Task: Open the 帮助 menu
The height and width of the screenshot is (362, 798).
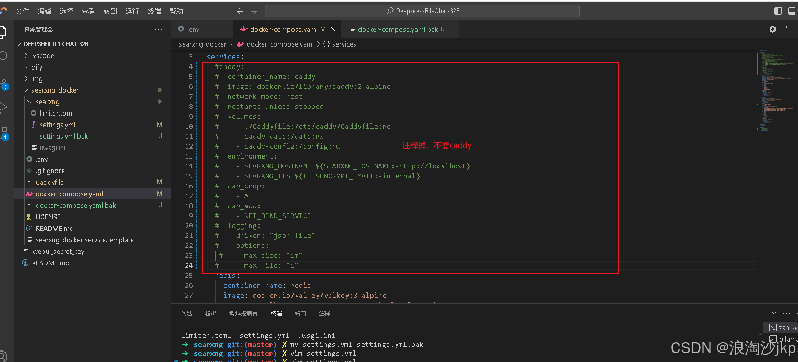Action: (x=176, y=11)
